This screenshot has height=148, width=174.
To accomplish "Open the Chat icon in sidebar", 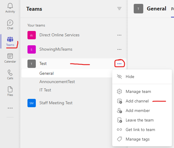I will 10,23.
